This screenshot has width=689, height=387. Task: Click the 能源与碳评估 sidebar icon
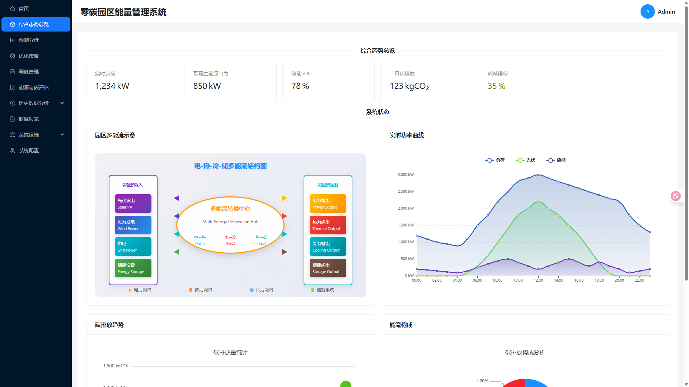tap(13, 87)
